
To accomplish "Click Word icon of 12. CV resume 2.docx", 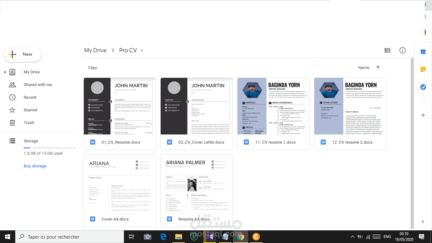I will [323, 142].
